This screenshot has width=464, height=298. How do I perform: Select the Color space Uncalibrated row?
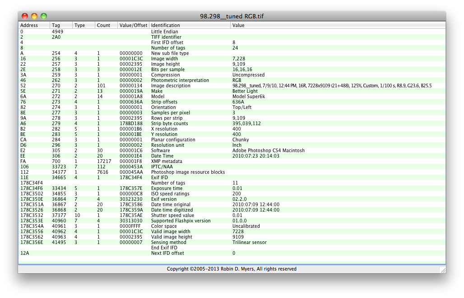(x=181, y=226)
